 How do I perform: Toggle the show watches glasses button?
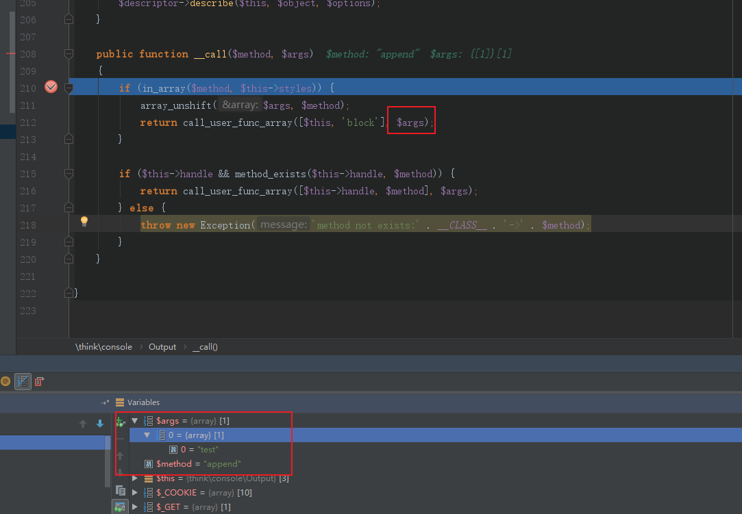pos(120,507)
